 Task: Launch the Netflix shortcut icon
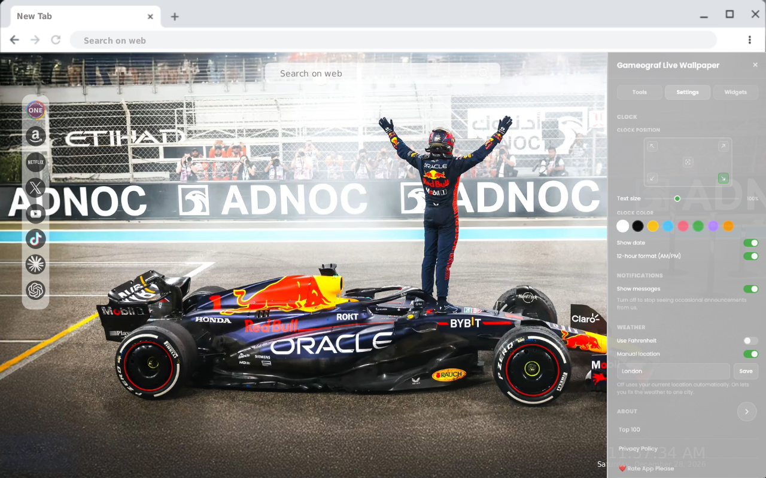[x=36, y=162]
